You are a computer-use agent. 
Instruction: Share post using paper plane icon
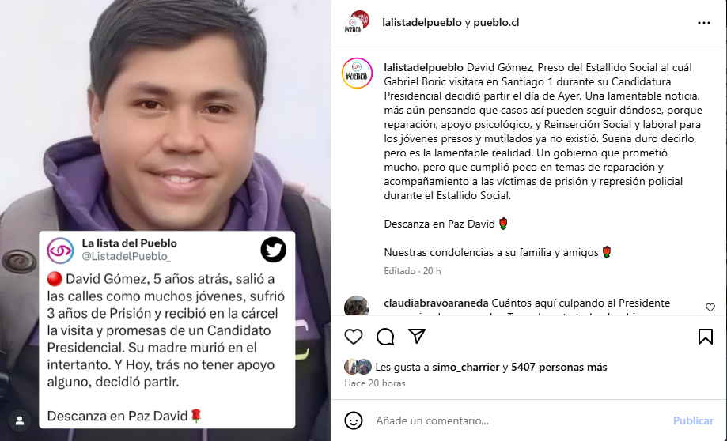pos(417,337)
